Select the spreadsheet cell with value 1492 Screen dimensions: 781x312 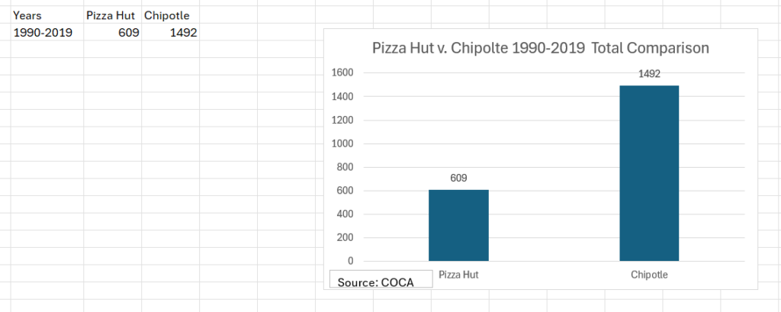click(183, 32)
